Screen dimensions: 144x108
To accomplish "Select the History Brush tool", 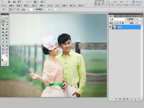I will (7, 32).
